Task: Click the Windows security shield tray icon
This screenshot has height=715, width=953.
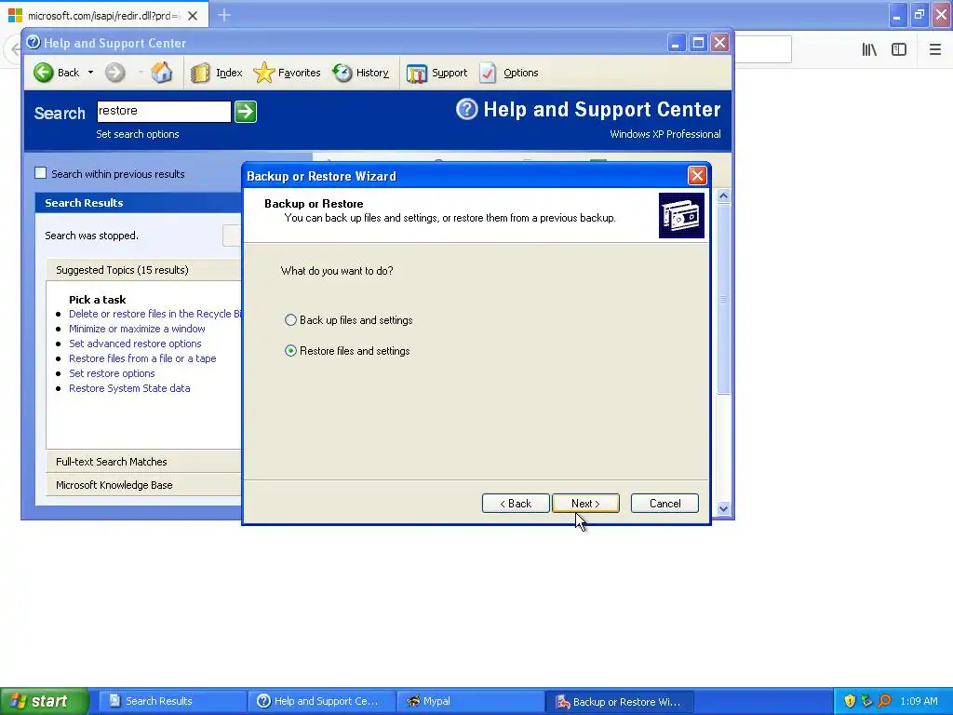Action: click(850, 701)
